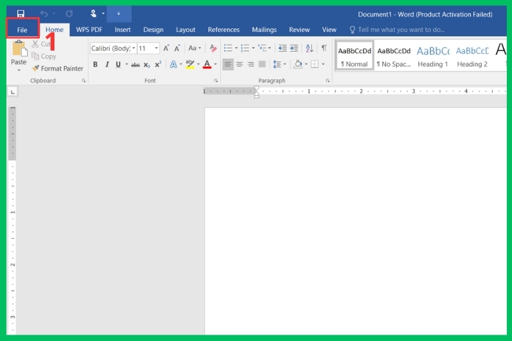This screenshot has height=341, width=512.
Task: Select the No Spacing style
Action: [x=394, y=56]
